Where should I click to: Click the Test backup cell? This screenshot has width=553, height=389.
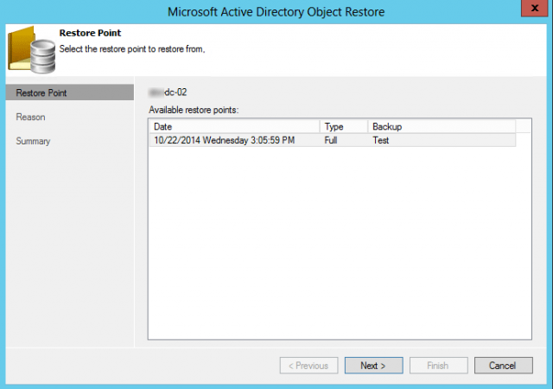[x=380, y=140]
